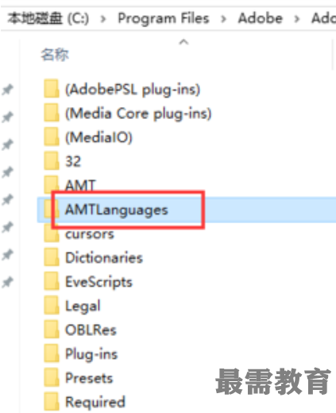Image resolution: width=336 pixels, height=413 pixels.
Task: Select the folder name 32
Action: coord(73,161)
